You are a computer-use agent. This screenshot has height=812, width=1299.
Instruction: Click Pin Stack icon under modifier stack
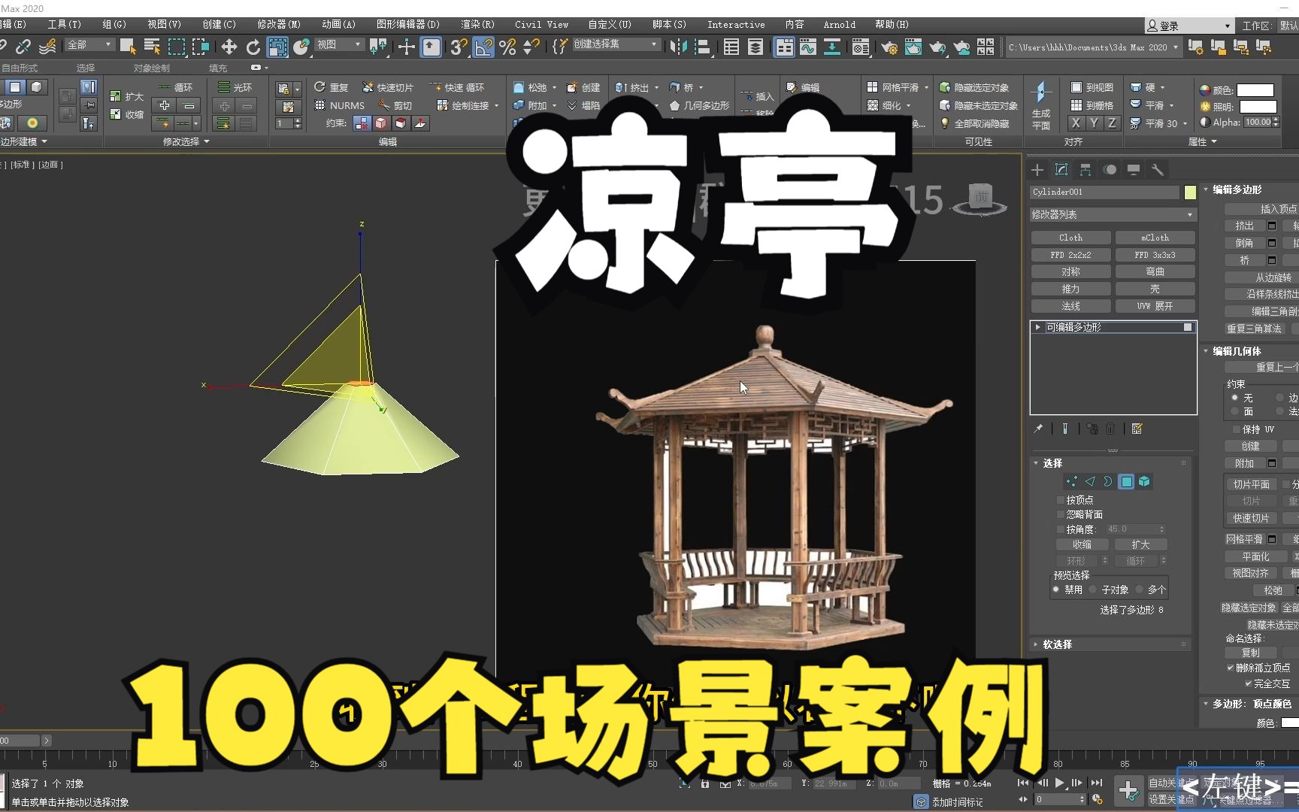(1038, 429)
